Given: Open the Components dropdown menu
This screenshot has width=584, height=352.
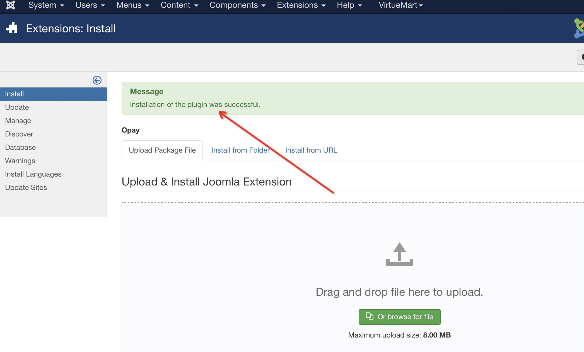Looking at the screenshot, I should click(x=237, y=5).
